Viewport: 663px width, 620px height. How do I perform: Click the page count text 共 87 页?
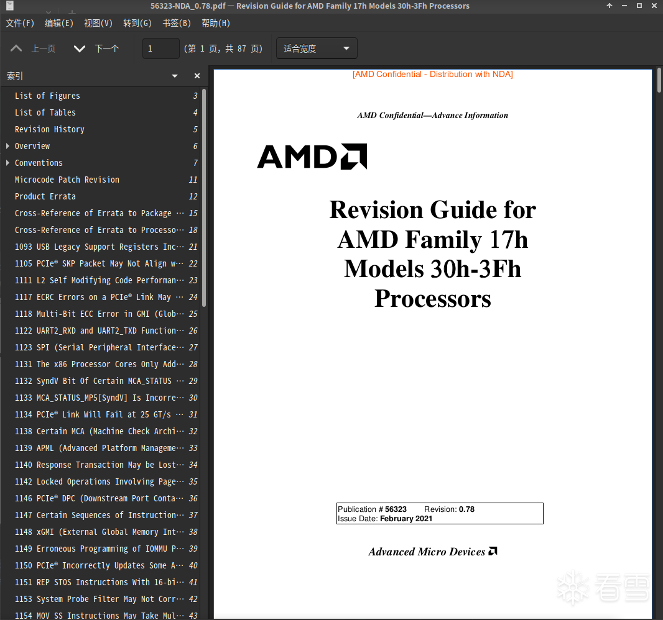244,48
